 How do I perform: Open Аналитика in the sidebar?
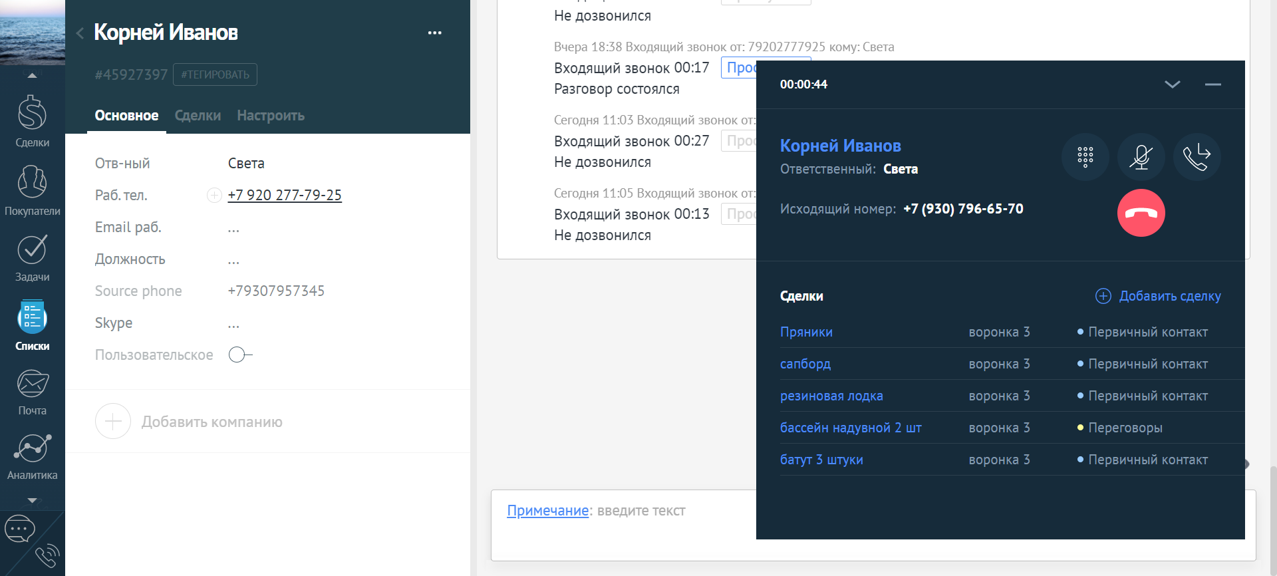32,456
